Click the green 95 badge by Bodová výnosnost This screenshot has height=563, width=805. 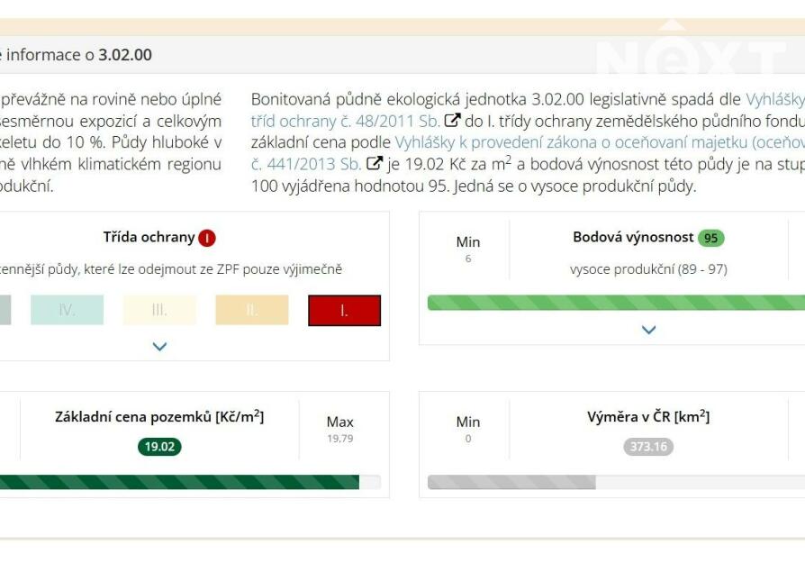coord(710,238)
